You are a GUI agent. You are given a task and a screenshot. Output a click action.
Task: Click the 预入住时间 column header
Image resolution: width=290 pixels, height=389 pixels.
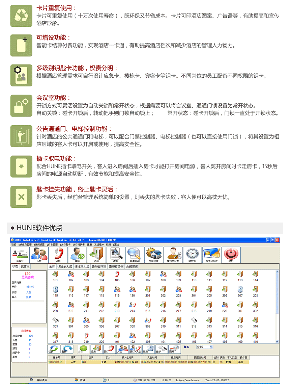[x=127, y=358]
